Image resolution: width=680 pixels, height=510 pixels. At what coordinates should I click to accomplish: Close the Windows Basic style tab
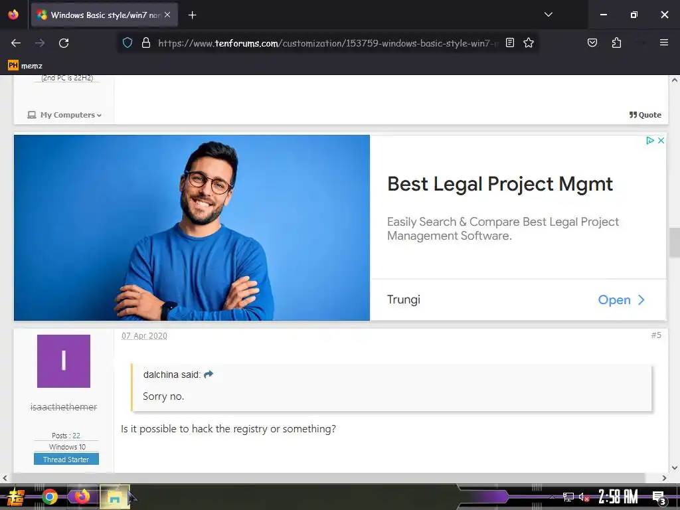tap(167, 15)
